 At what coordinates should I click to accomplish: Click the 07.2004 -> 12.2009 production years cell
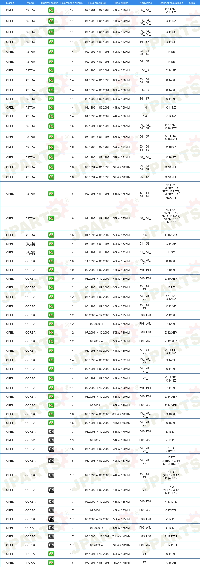click(97, 333)
